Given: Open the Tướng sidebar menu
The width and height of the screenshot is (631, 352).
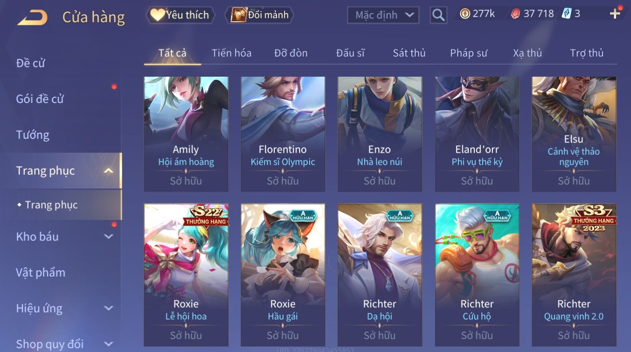Looking at the screenshot, I should coord(33,135).
